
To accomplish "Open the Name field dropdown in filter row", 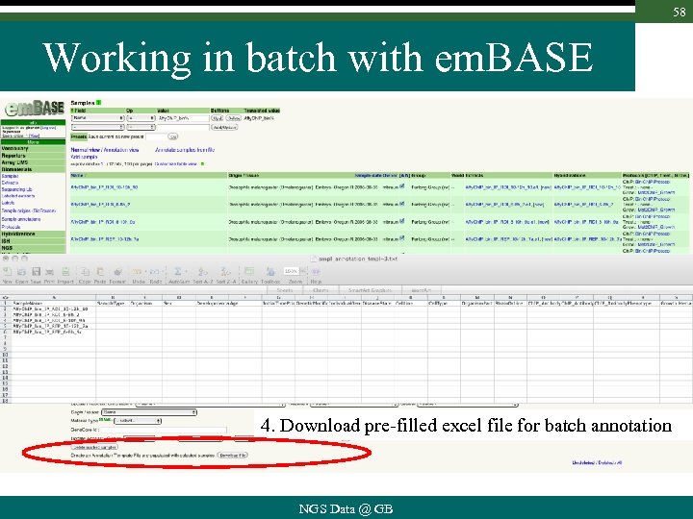I will (97, 118).
